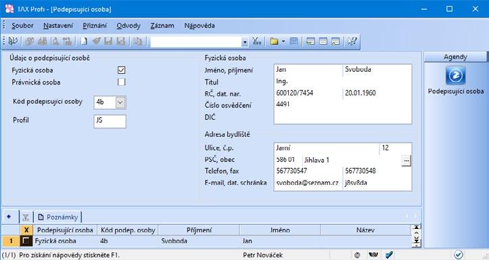This screenshot has width=489, height=260.
Task: Click the filter funnel icon beside search box
Action: click(257, 41)
